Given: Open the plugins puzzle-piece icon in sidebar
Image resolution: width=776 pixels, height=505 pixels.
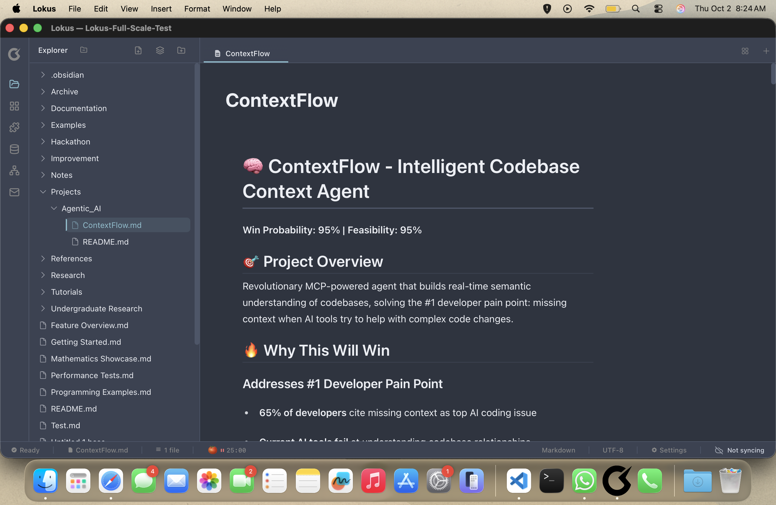Looking at the screenshot, I should 14,127.
